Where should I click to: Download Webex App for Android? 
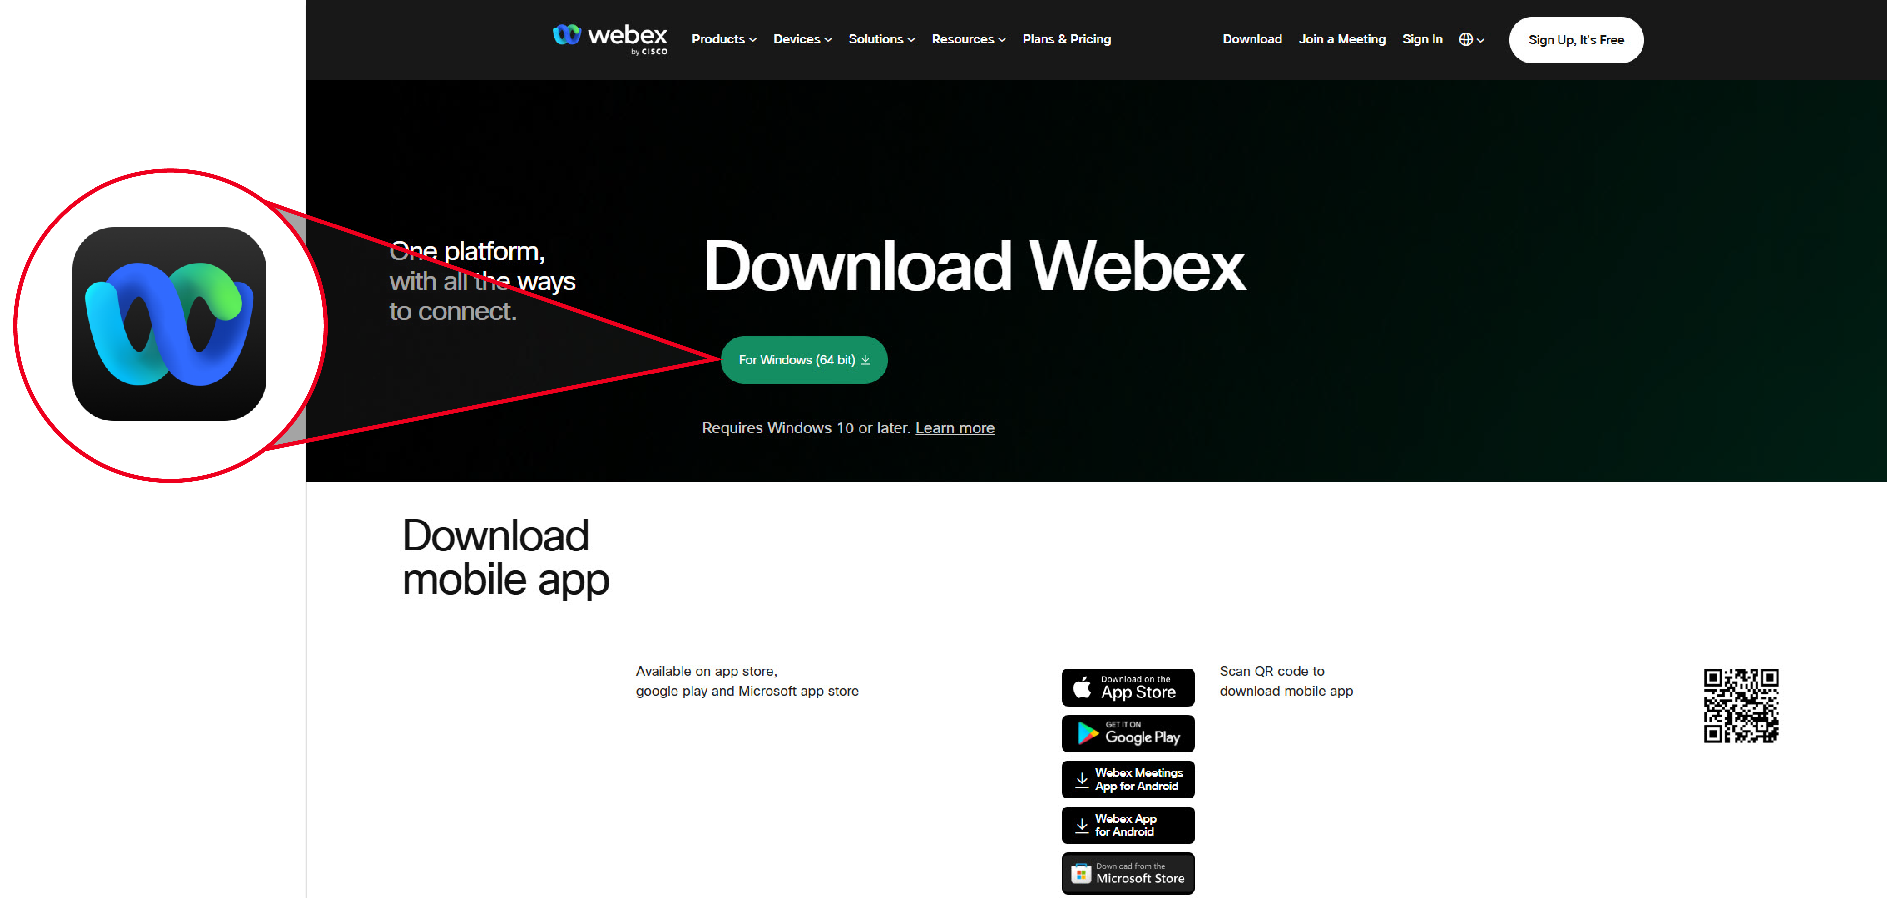tap(1127, 825)
